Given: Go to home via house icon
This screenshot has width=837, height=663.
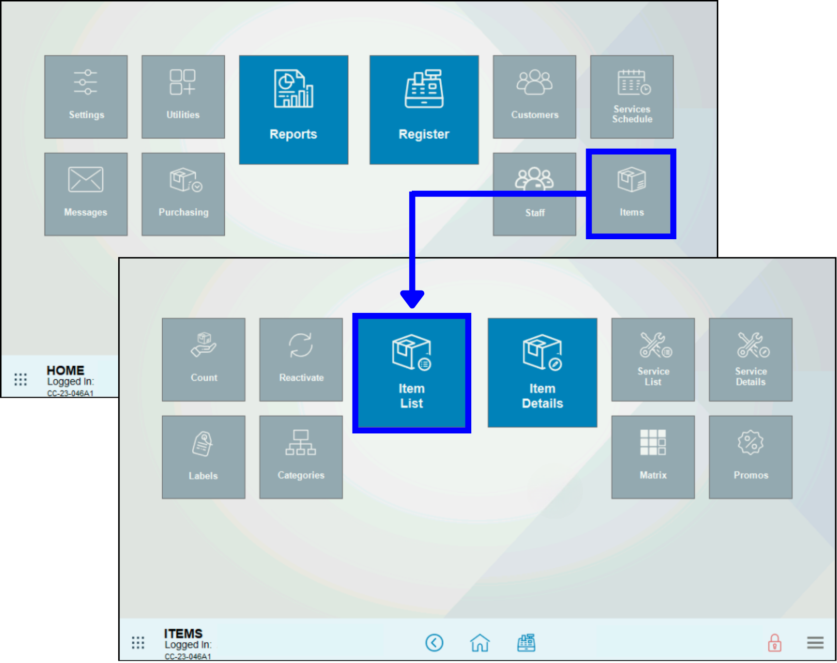Looking at the screenshot, I should 480,643.
